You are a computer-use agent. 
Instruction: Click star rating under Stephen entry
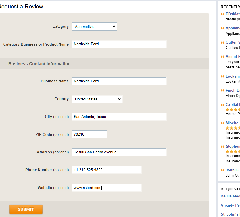[x=233, y=152]
